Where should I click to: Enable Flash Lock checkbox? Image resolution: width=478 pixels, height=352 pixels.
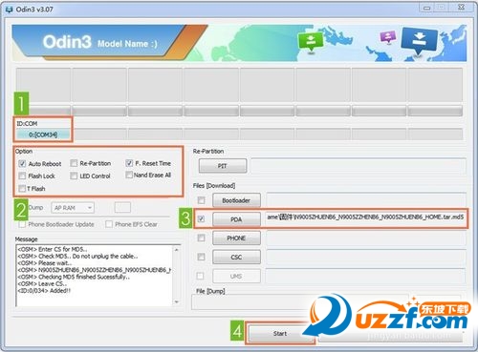pyautogui.click(x=22, y=176)
